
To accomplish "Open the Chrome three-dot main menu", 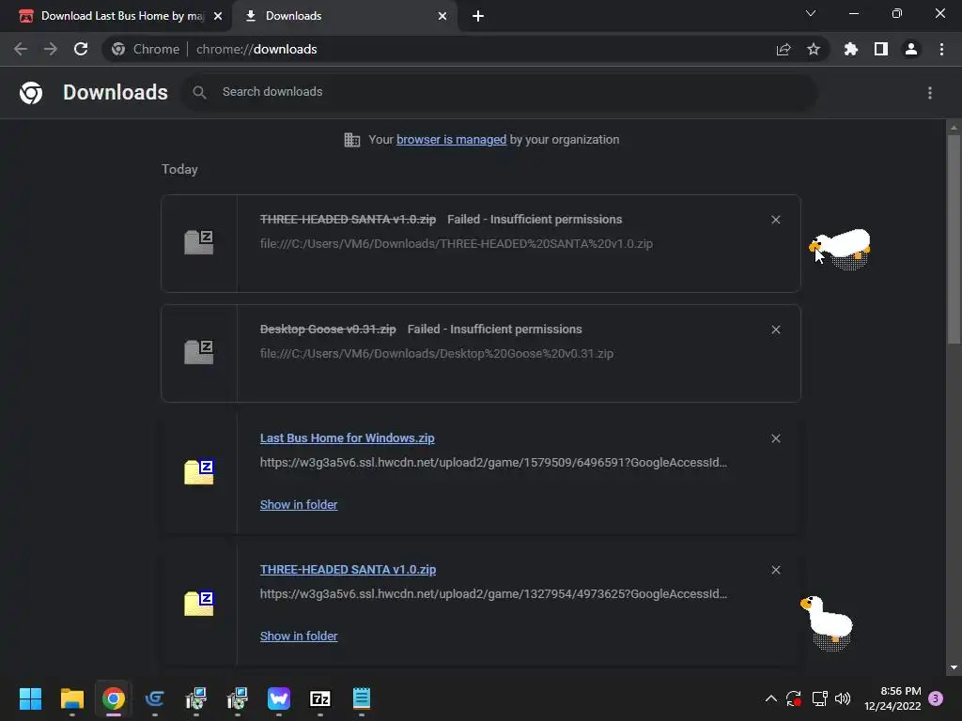I will [x=941, y=49].
